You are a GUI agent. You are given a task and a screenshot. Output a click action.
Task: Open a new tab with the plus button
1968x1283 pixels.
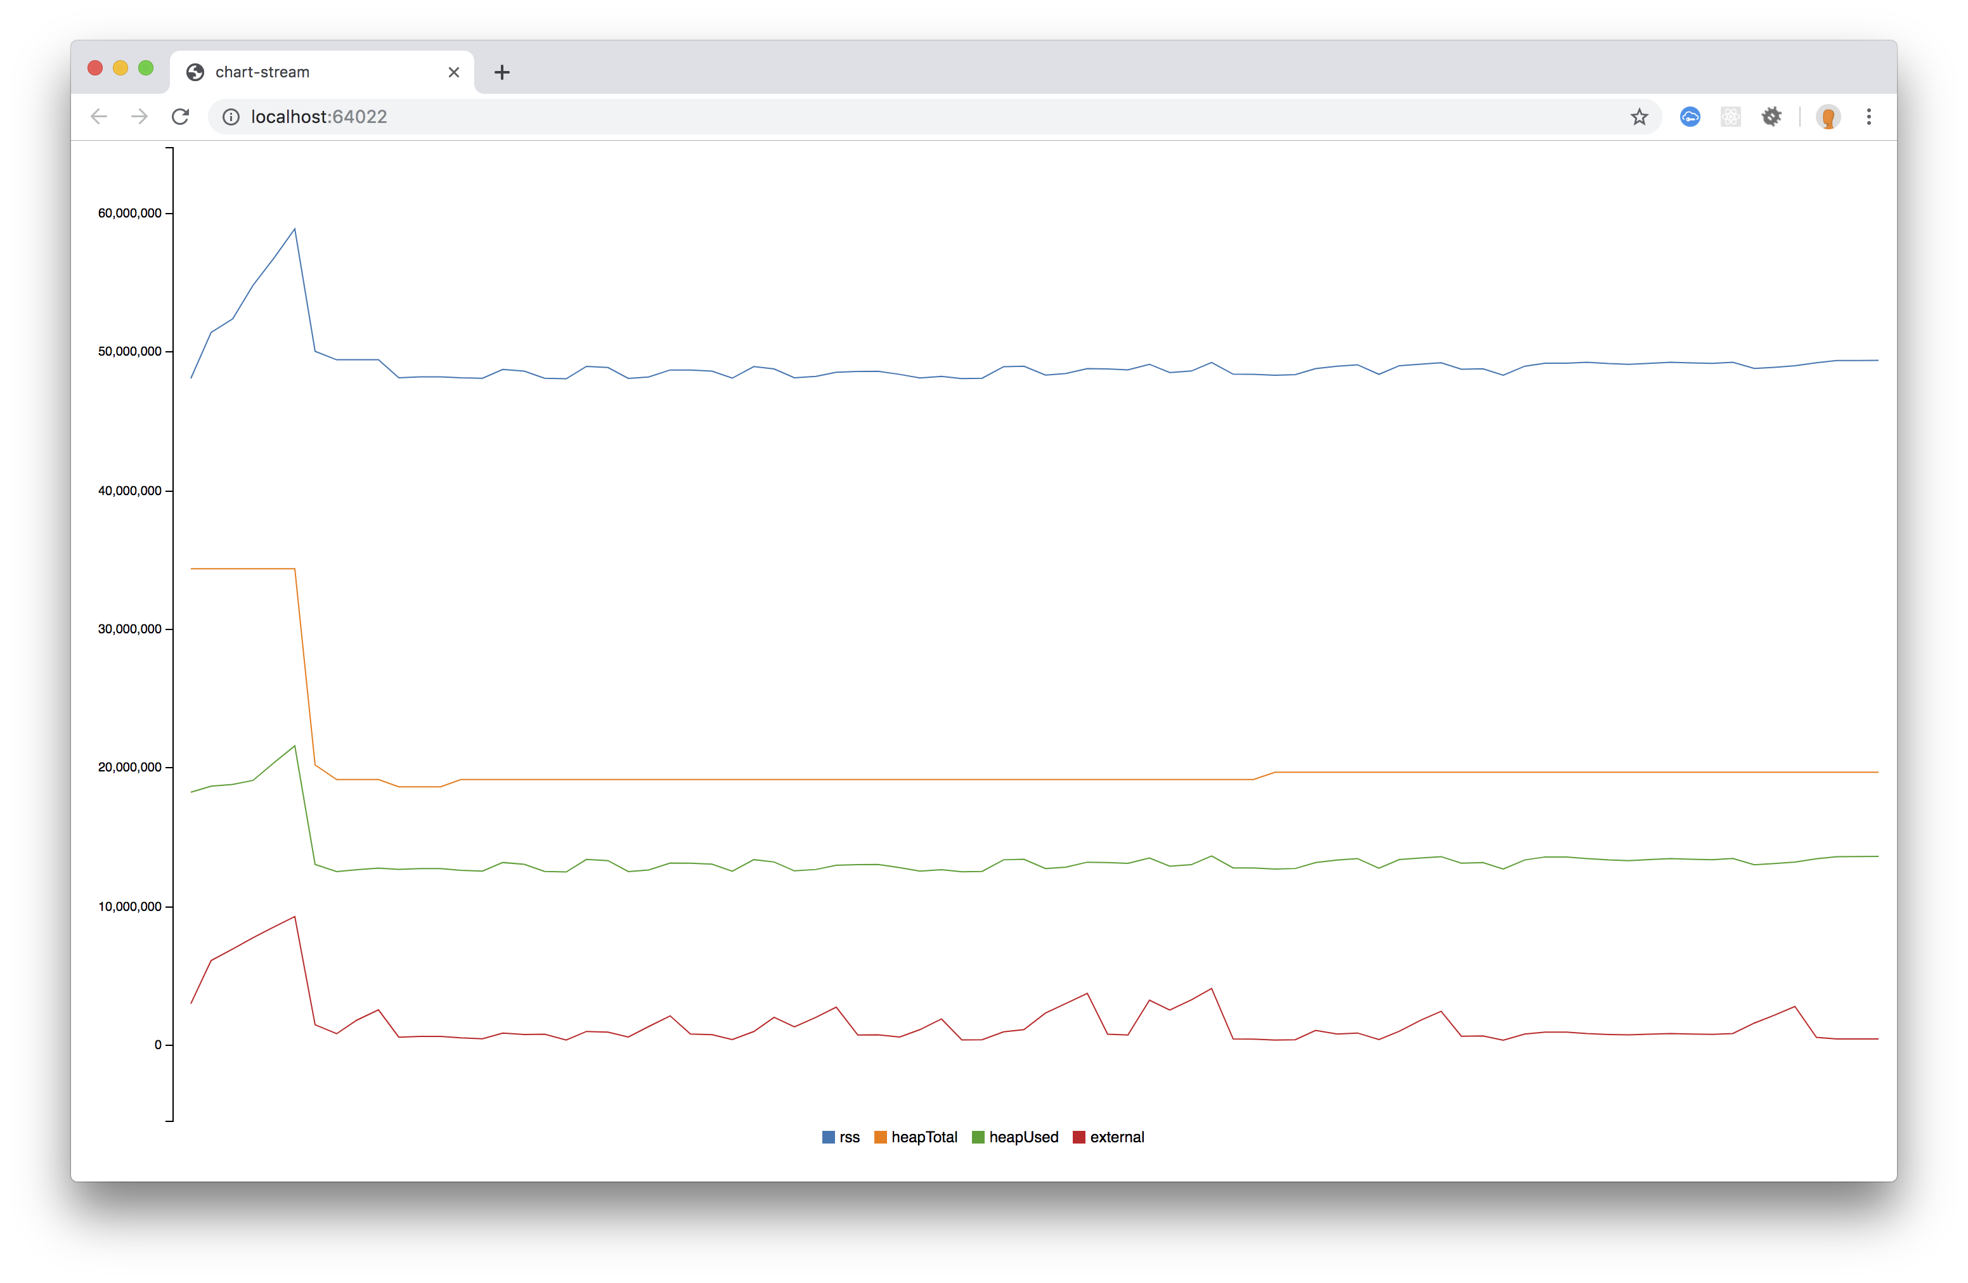point(502,72)
